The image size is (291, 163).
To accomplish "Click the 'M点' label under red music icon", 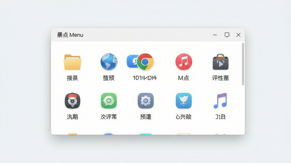I will (x=184, y=78).
